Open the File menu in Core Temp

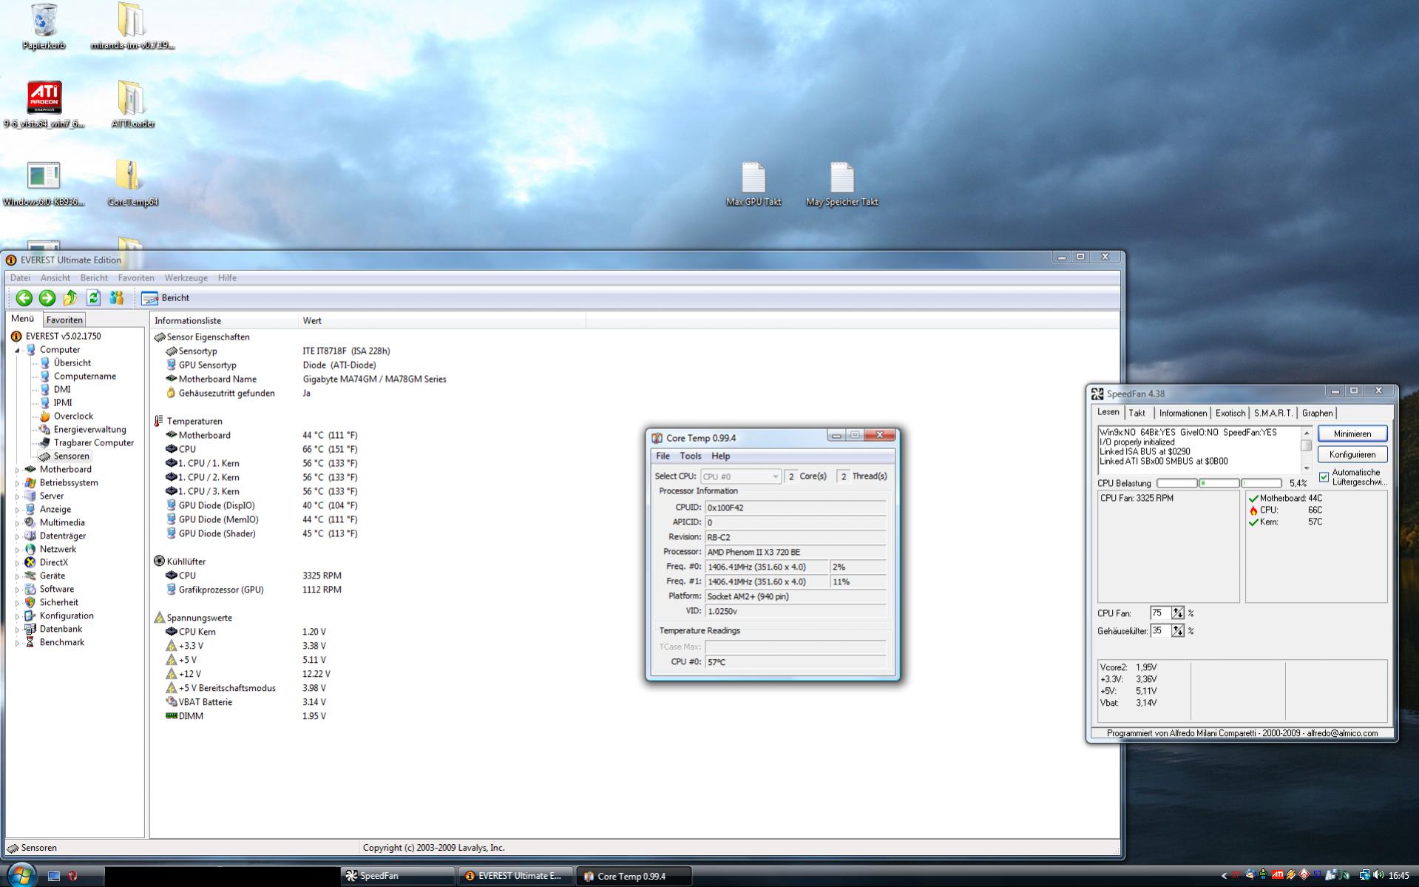[663, 456]
